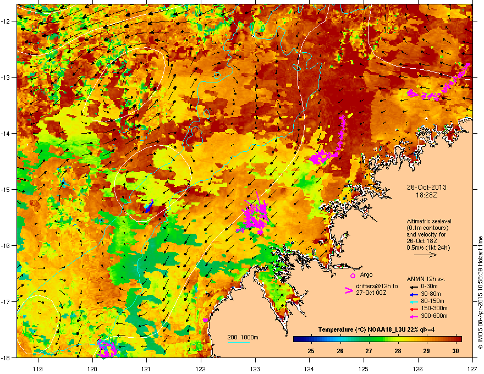Click the '(0.1m contours)' caption line
The width and height of the screenshot is (484, 374).
coord(427,228)
